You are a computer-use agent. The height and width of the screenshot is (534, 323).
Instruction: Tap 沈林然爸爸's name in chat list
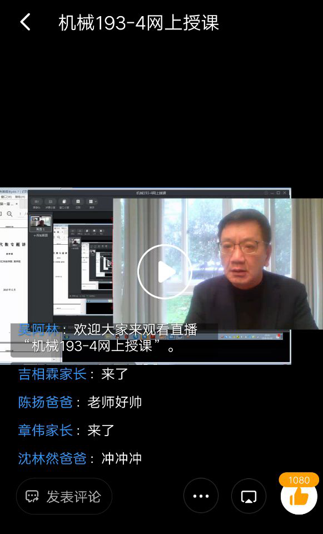coord(52,458)
